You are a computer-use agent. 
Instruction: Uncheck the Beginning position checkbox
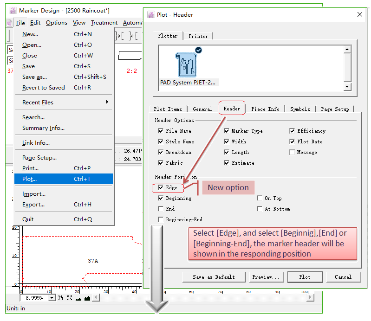tap(161, 198)
